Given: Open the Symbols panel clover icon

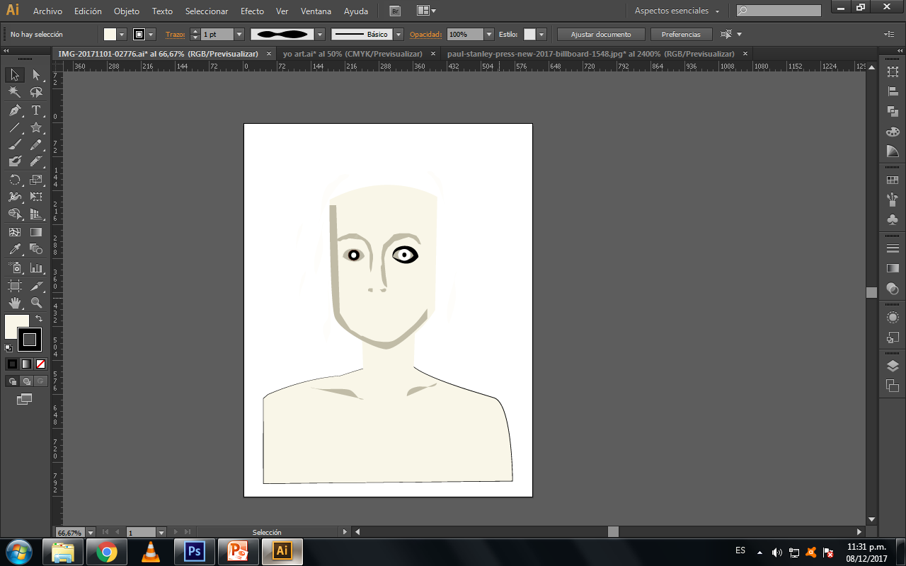Looking at the screenshot, I should (893, 220).
